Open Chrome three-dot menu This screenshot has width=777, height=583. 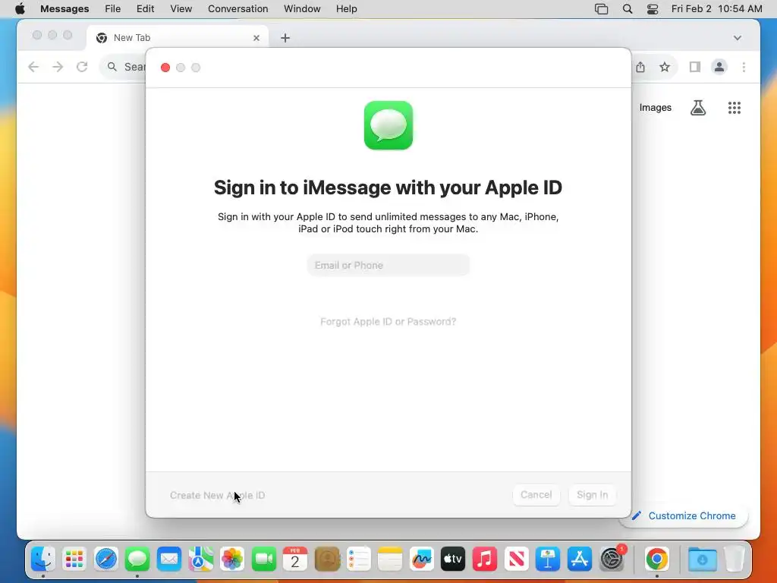click(744, 67)
